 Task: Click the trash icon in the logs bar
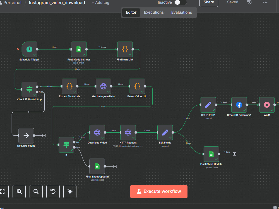pyautogui.click(x=275, y=207)
